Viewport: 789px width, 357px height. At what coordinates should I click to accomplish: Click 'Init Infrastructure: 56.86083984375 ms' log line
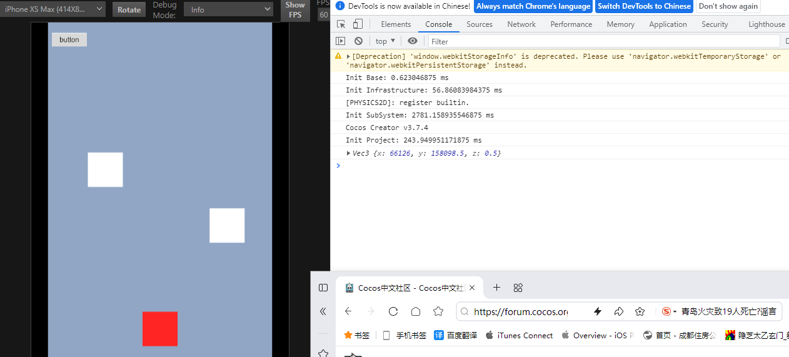coord(424,90)
